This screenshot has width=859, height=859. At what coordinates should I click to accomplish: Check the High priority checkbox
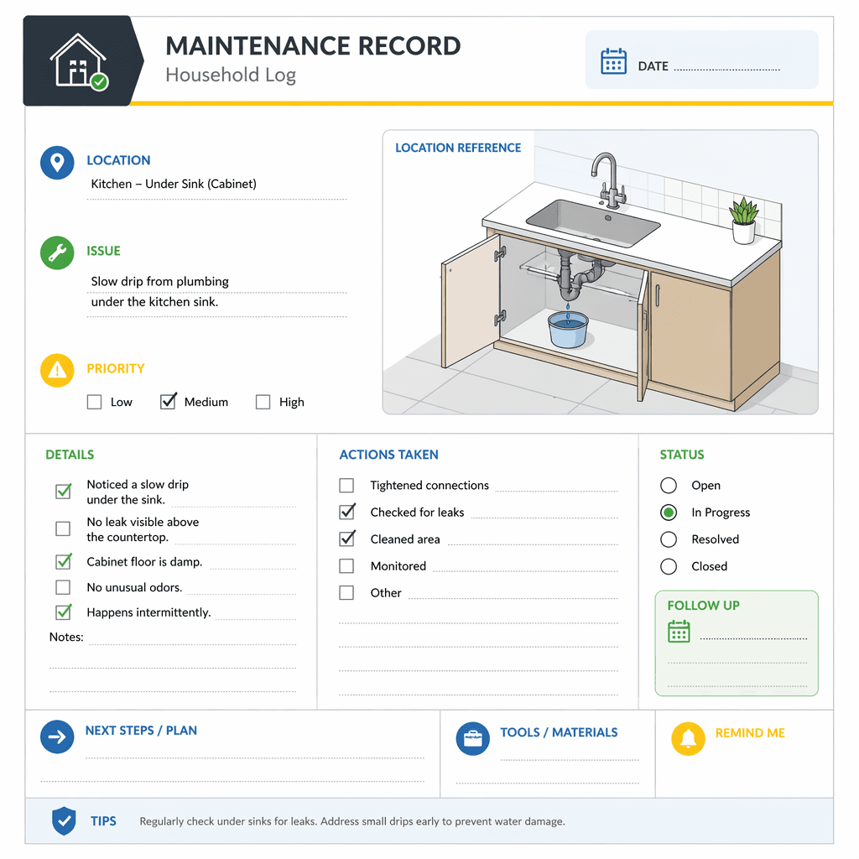tap(263, 402)
